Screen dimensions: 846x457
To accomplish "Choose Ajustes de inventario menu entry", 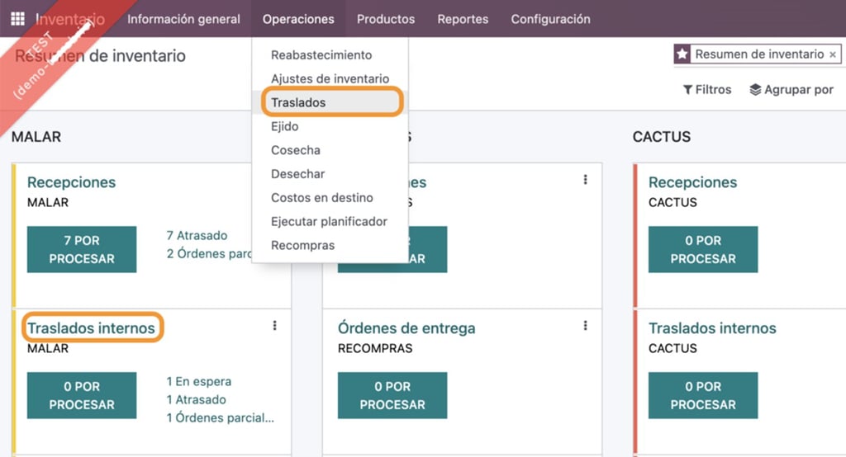I will click(x=330, y=78).
